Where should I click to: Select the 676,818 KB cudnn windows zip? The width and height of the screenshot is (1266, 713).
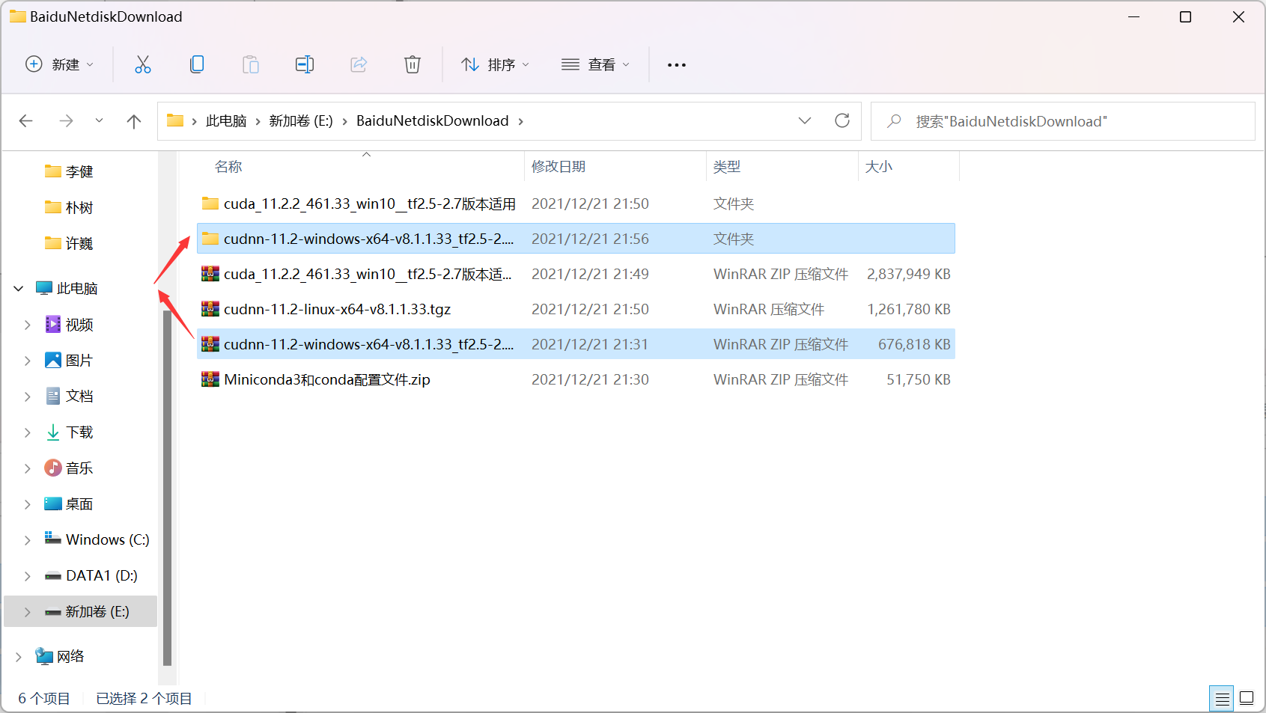576,344
